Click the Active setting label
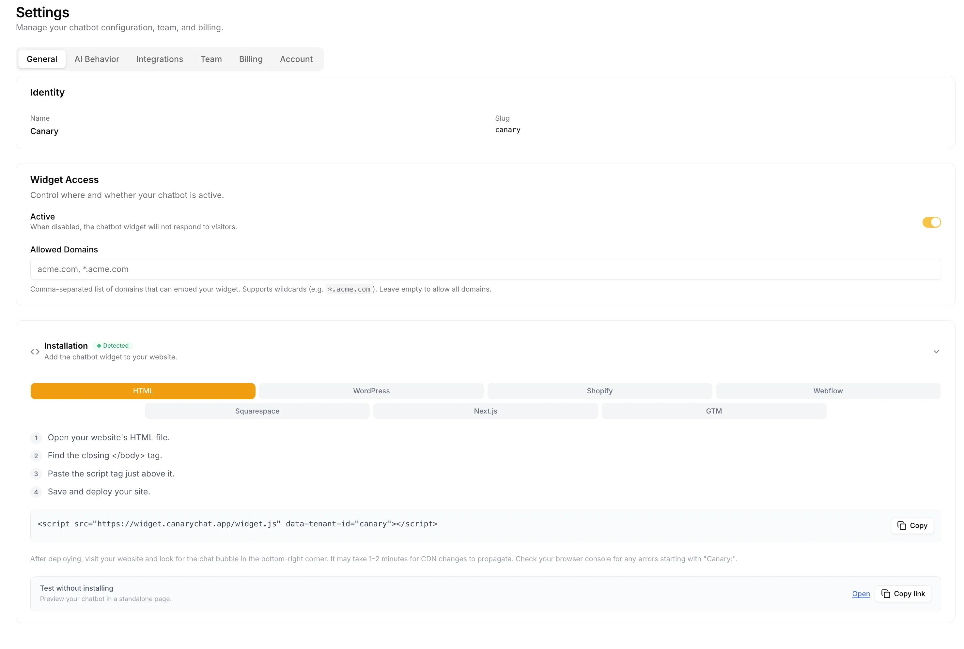964x649 pixels. [42, 217]
